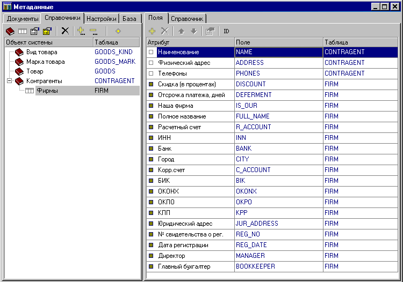
Task: Toggle checkbox for Наименование row
Action: [x=151, y=52]
